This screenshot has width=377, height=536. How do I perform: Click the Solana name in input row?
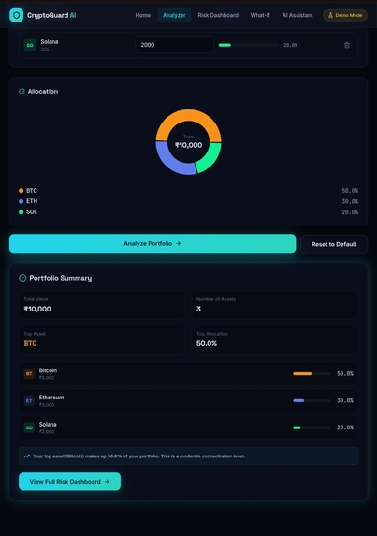pos(50,42)
